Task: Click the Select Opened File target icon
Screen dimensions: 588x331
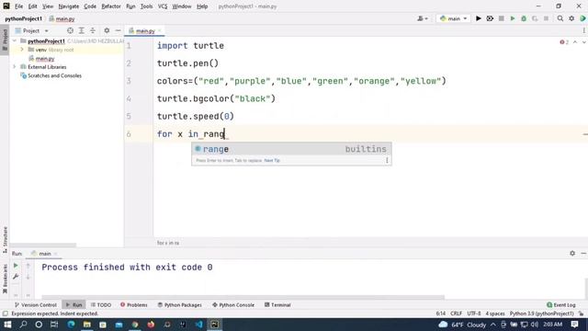Action: [x=70, y=30]
